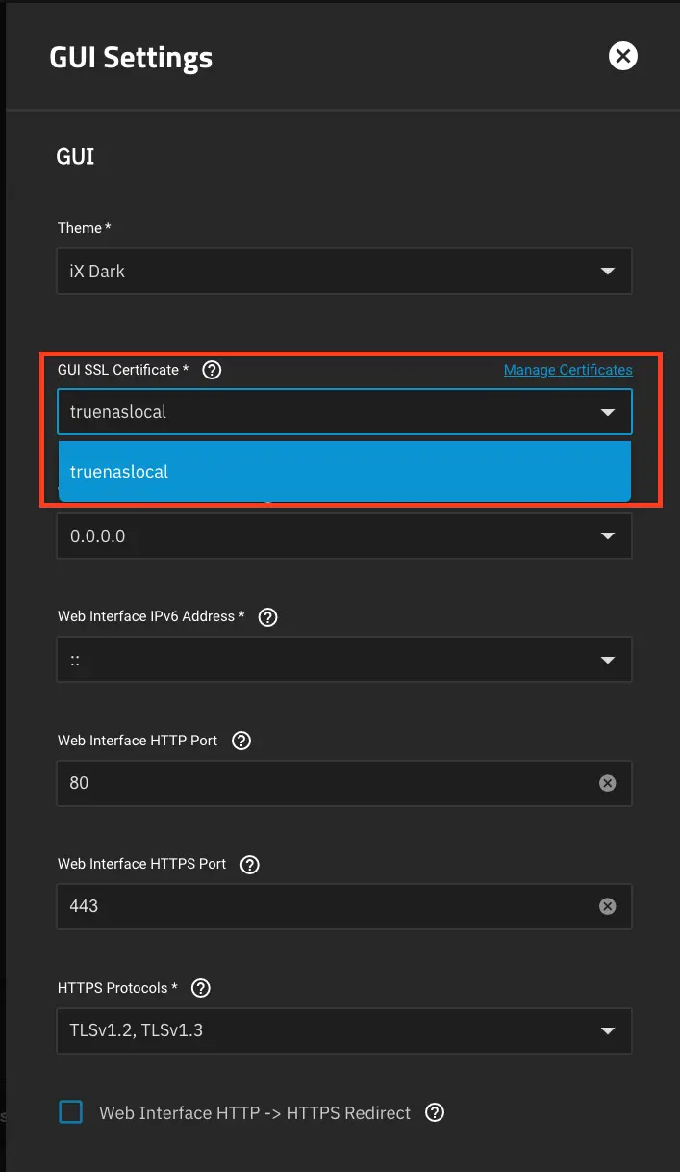Open help for Web Interface HTTP Port
Image resolution: width=680 pixels, height=1172 pixels.
point(240,740)
